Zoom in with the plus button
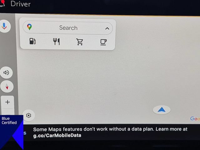Viewport: 200px width, 150px height. 7,102
